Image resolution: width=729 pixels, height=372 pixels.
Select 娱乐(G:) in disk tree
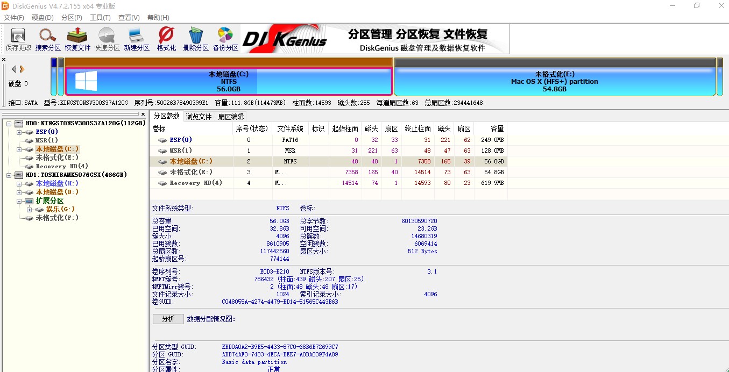[60, 209]
